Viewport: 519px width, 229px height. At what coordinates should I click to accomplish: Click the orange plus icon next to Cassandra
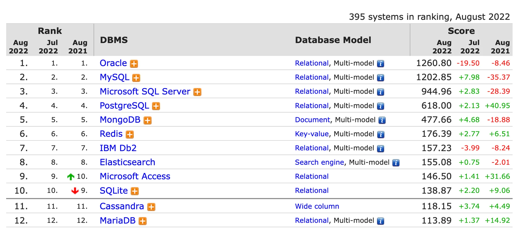(151, 207)
